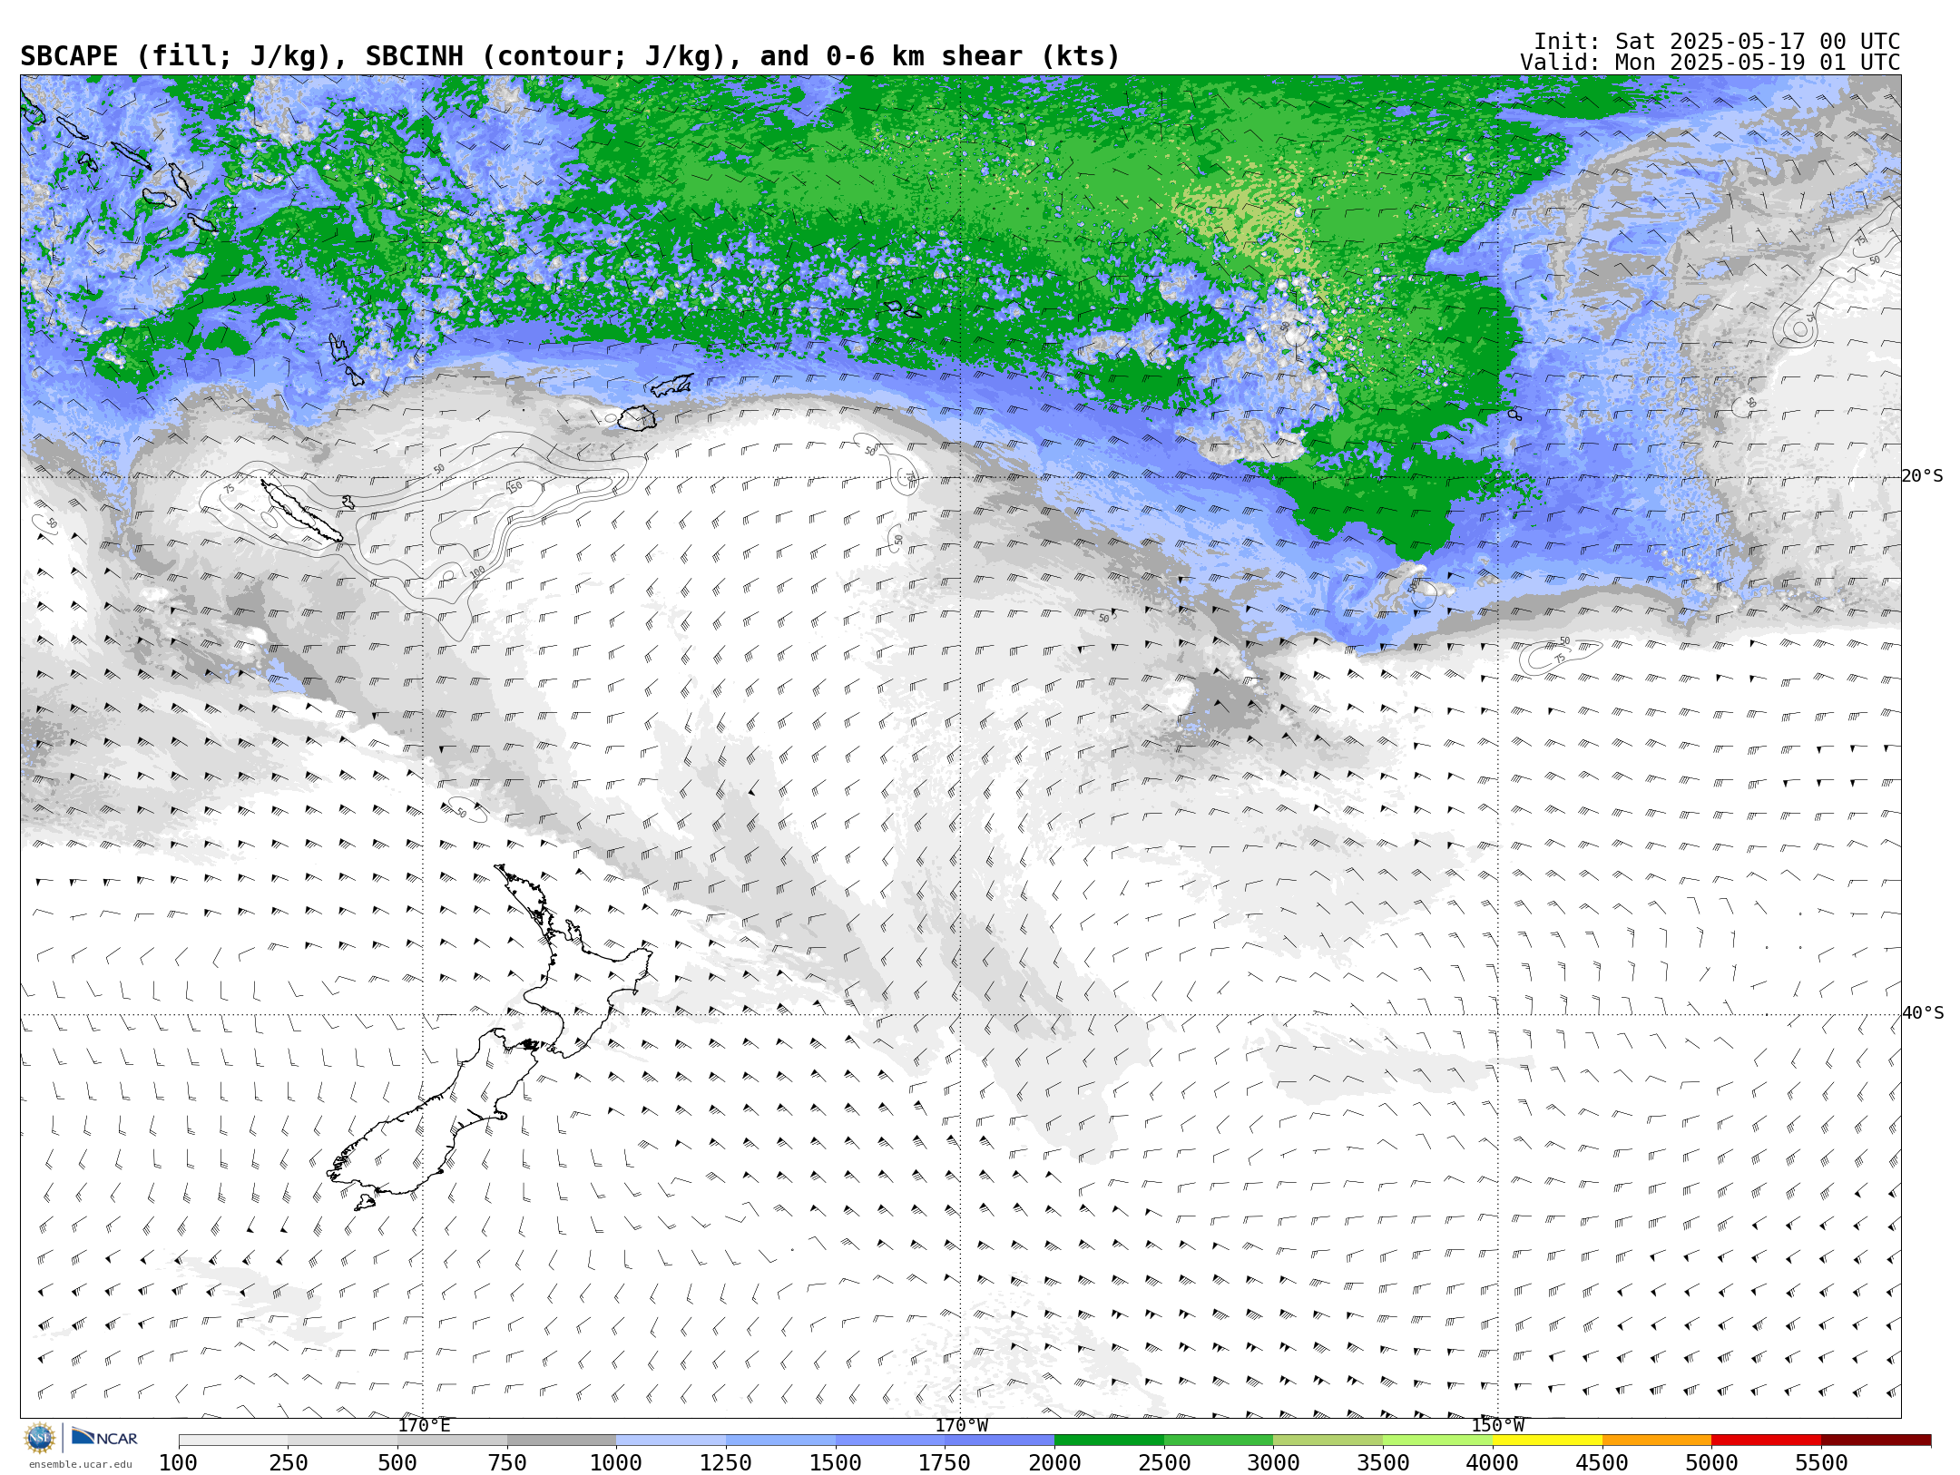Click the colorbar tick label 500

tap(397, 1463)
